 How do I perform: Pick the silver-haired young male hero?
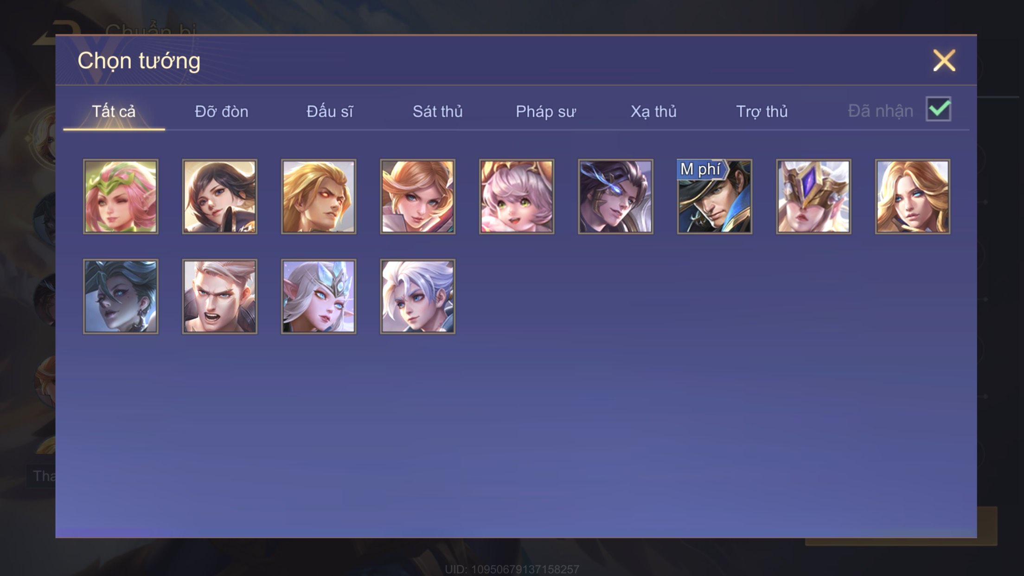coord(417,296)
